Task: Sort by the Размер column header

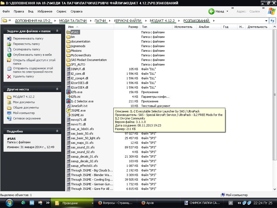Action: (127, 27)
